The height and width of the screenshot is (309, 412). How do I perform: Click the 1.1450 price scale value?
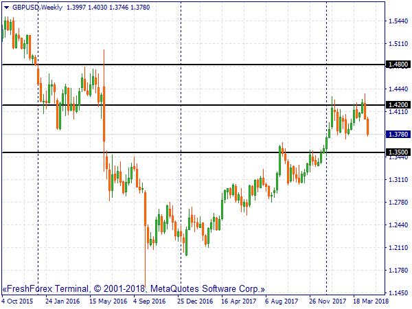pos(398,293)
